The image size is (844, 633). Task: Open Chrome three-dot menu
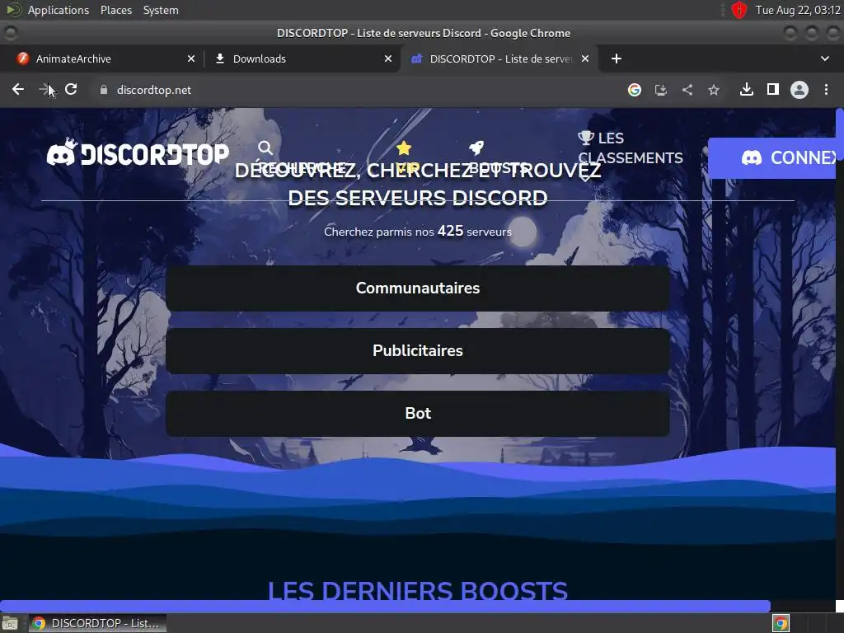[x=826, y=89]
